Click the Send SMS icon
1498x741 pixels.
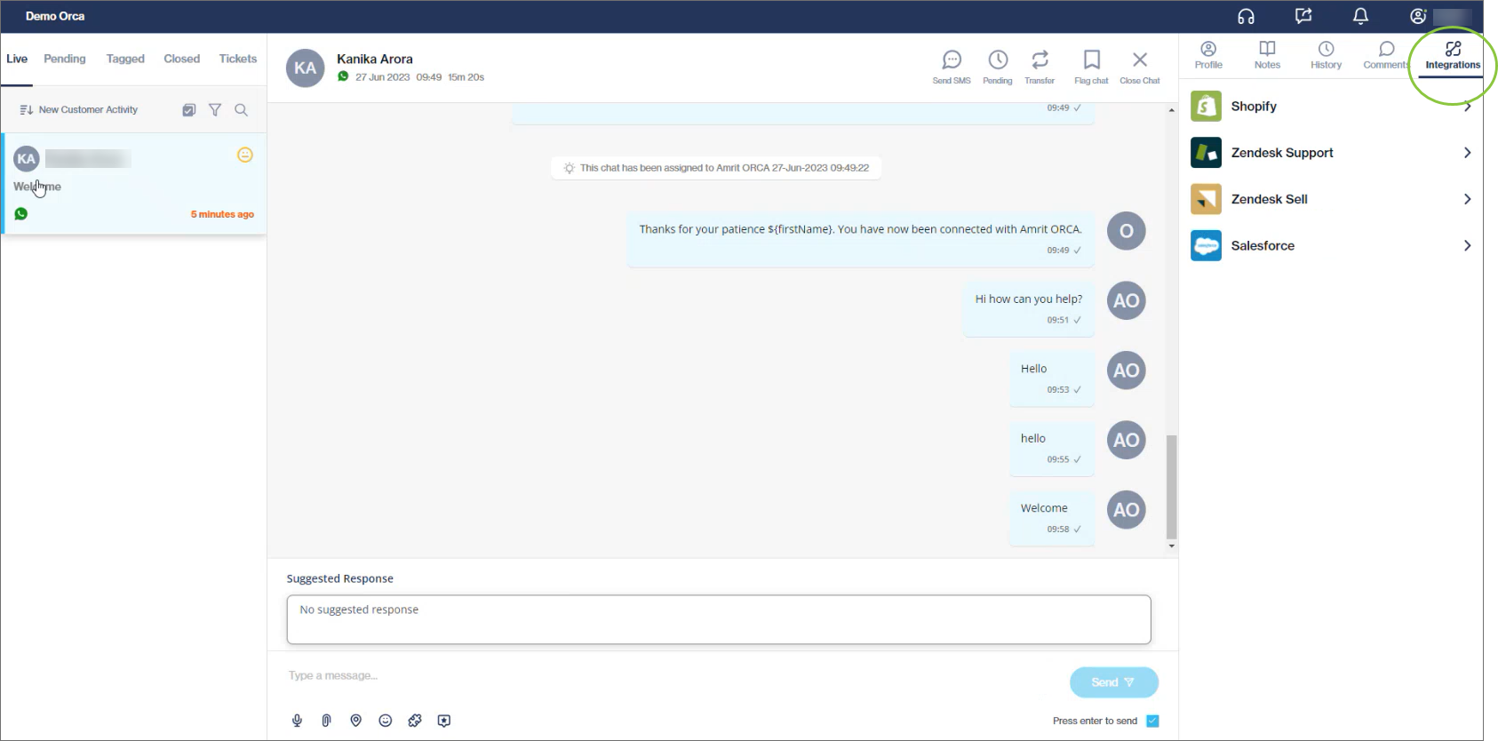(952, 60)
